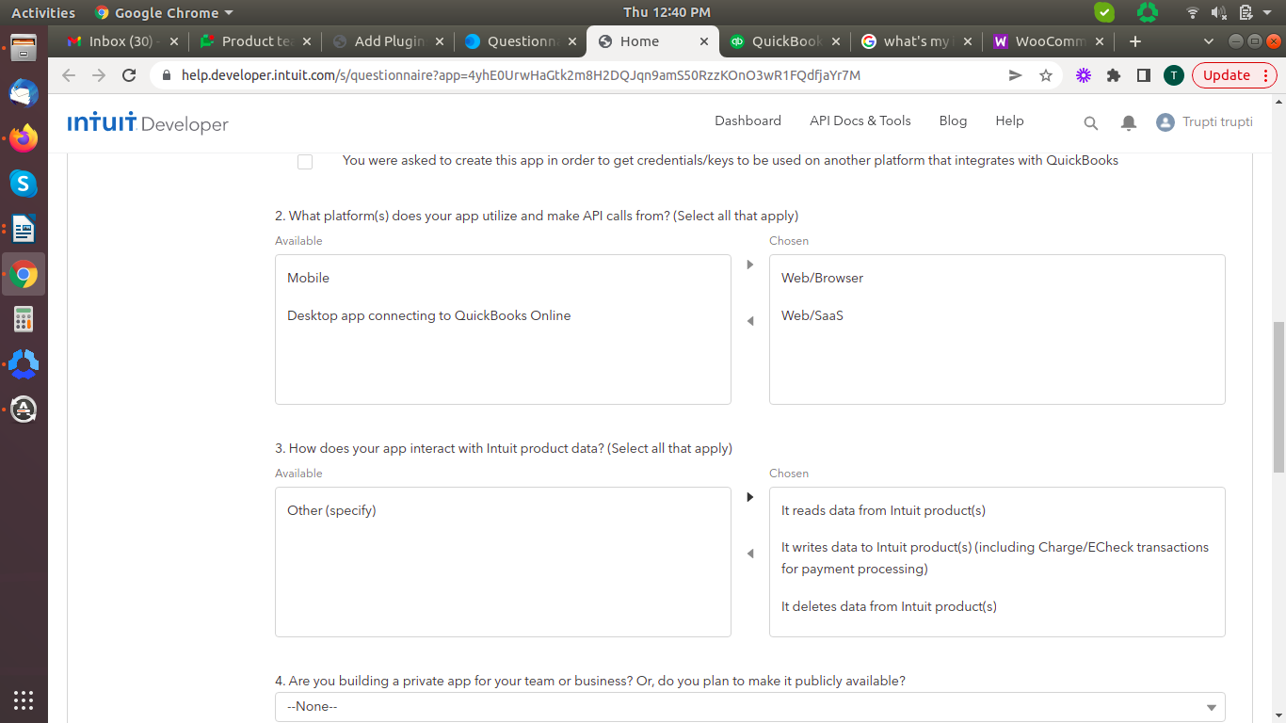Screen dimensions: 1286x723
Task: Move platform option to Chosen with right arrow
Action: pyautogui.click(x=750, y=265)
